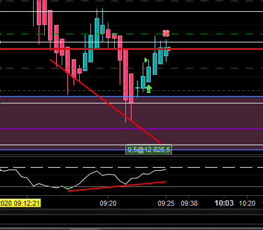263x230 pixels.
Task: Click the 09:20 time axis label
Action: pyautogui.click(x=108, y=203)
